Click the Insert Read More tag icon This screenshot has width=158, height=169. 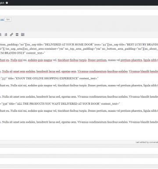[x=17, y=35]
